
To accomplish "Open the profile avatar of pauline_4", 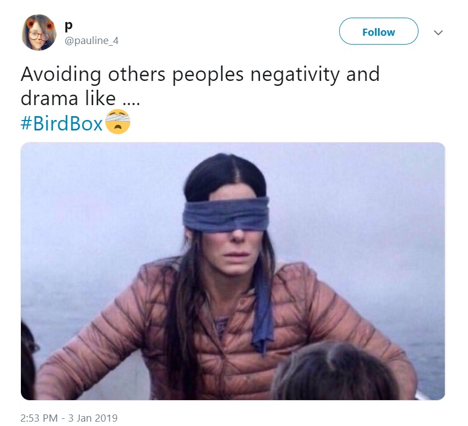I will coord(39,32).
